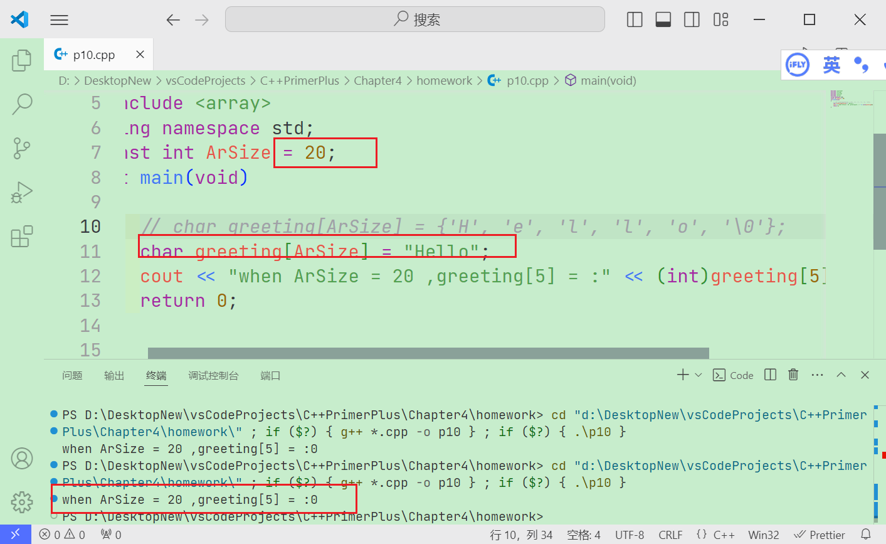The image size is (886, 544).
Task: Click the editor vertical scrollbar
Action: (x=880, y=191)
